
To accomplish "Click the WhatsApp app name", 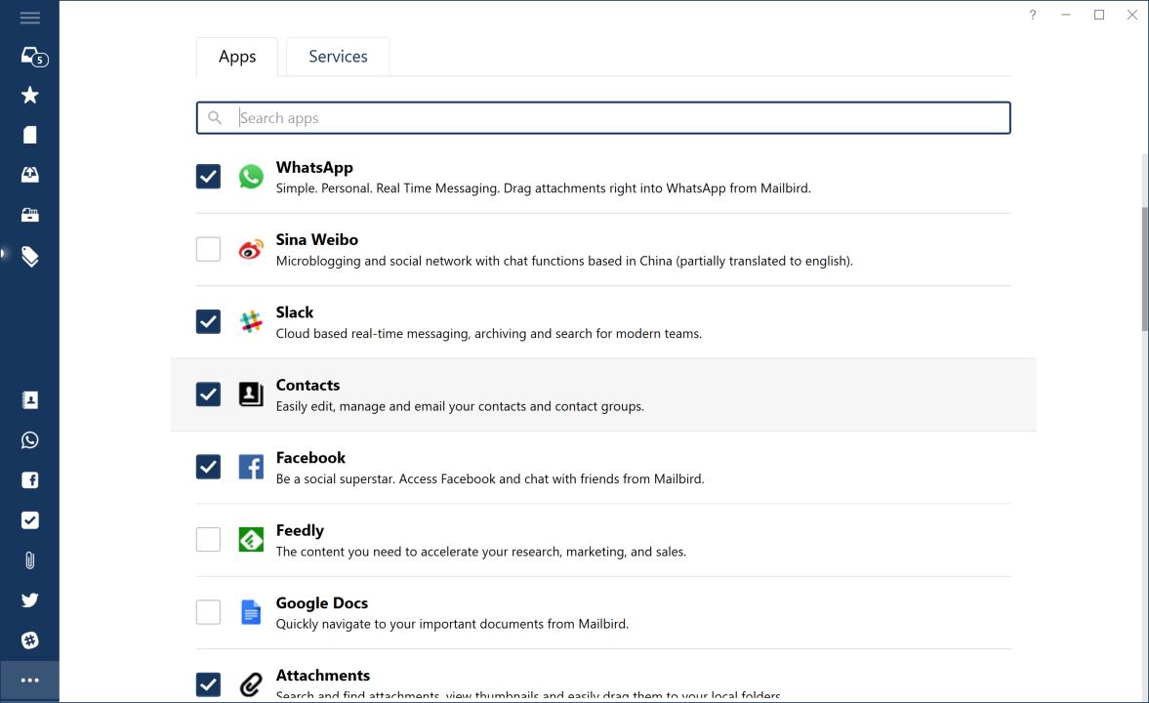I will click(314, 167).
